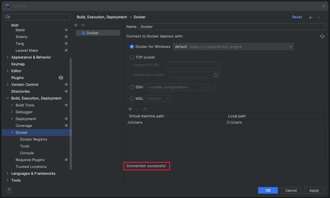
Task: Remove selected Docker configuration with minus icon
Action: pos(83,25)
